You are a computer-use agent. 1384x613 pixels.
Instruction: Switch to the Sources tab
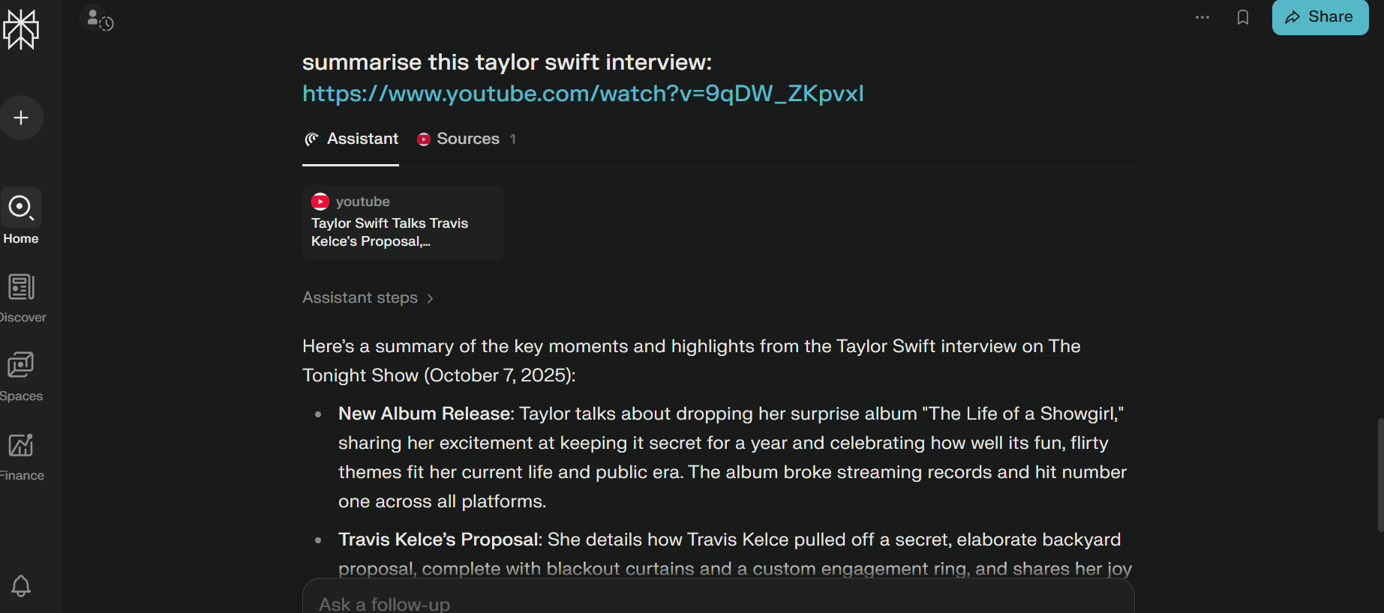466,139
